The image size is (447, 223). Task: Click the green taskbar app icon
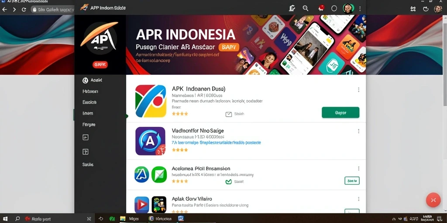(112, 219)
